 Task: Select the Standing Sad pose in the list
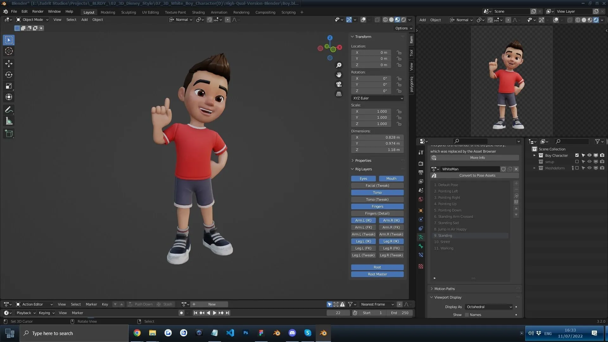pos(446,223)
